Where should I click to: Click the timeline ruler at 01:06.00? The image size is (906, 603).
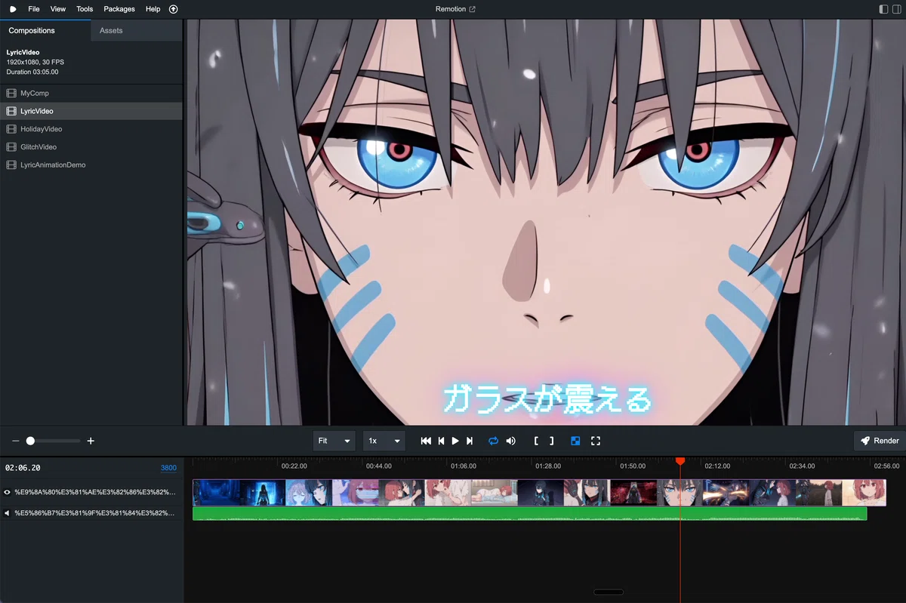(464, 466)
